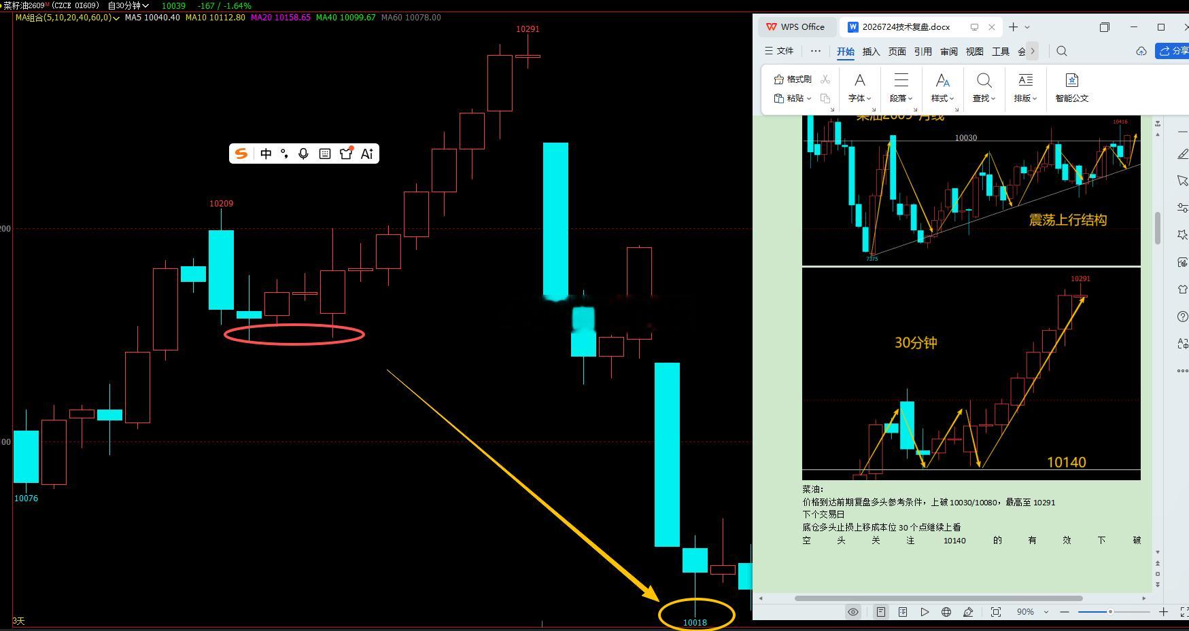Close the 2026724技术复盘.docx tab

[992, 27]
